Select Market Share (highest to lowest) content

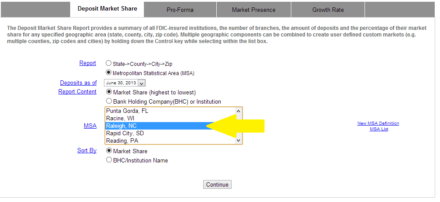click(x=109, y=92)
